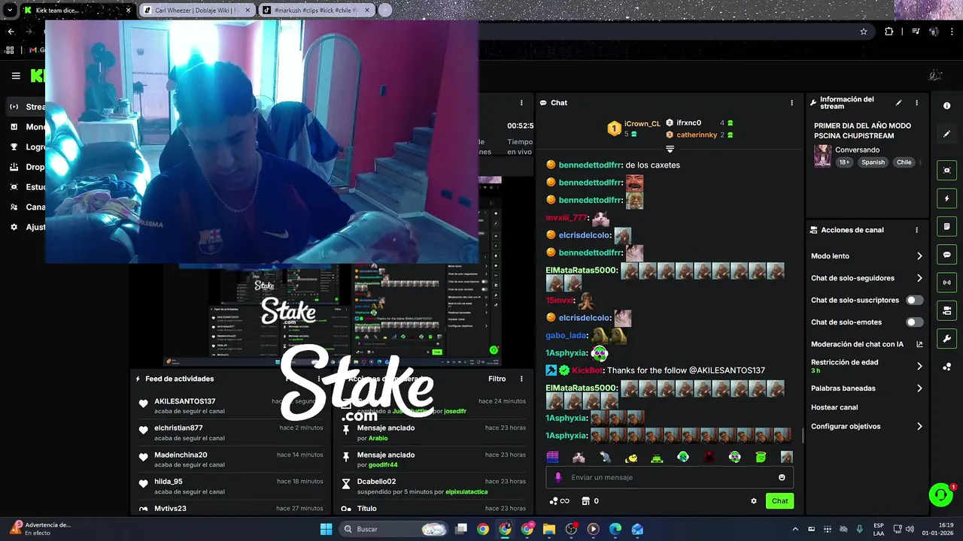Show hidden system tray icons
The width and height of the screenshot is (963, 541).
795,529
